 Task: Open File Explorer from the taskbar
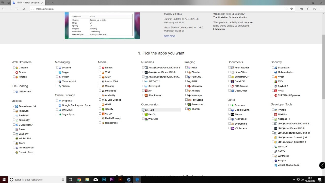click(87, 179)
